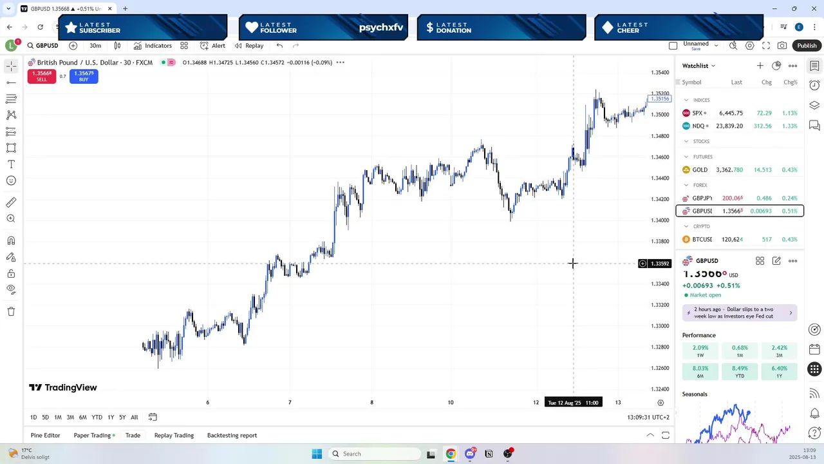Toggle stay in drawing mode

coord(11,257)
